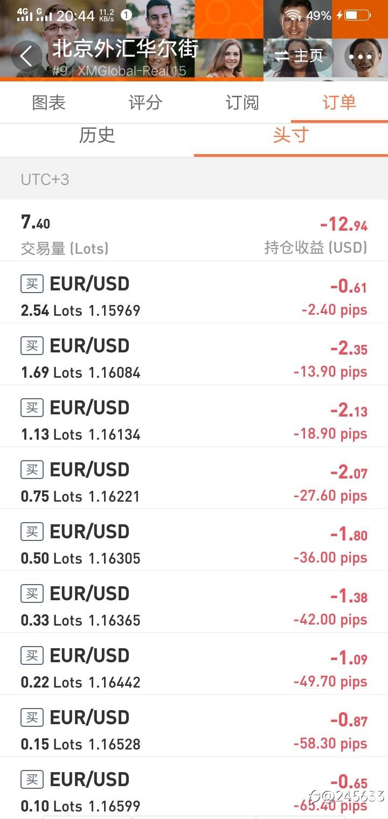Tap the back arrow icon
This screenshot has width=388, height=819.
(x=26, y=56)
